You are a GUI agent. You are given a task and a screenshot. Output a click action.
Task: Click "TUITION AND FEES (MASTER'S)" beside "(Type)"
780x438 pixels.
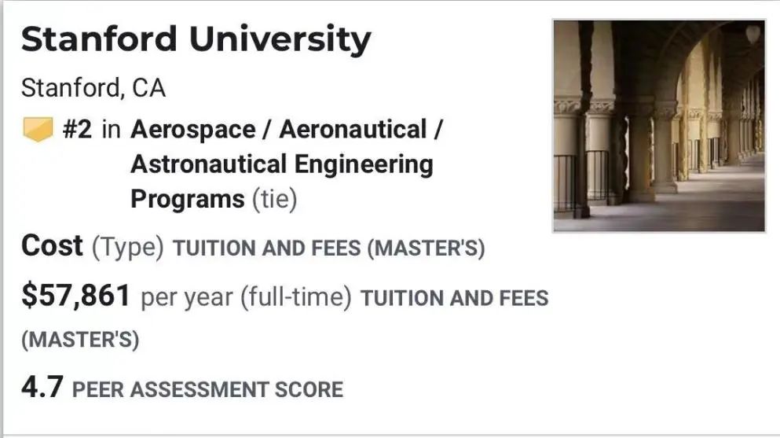[328, 248]
